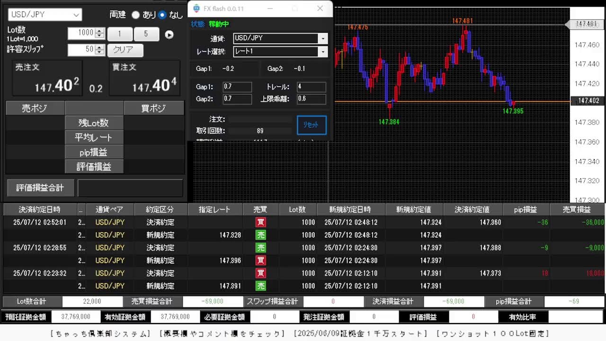Click red 買 badge in 147.396 order row
606x341 pixels.
(261, 260)
